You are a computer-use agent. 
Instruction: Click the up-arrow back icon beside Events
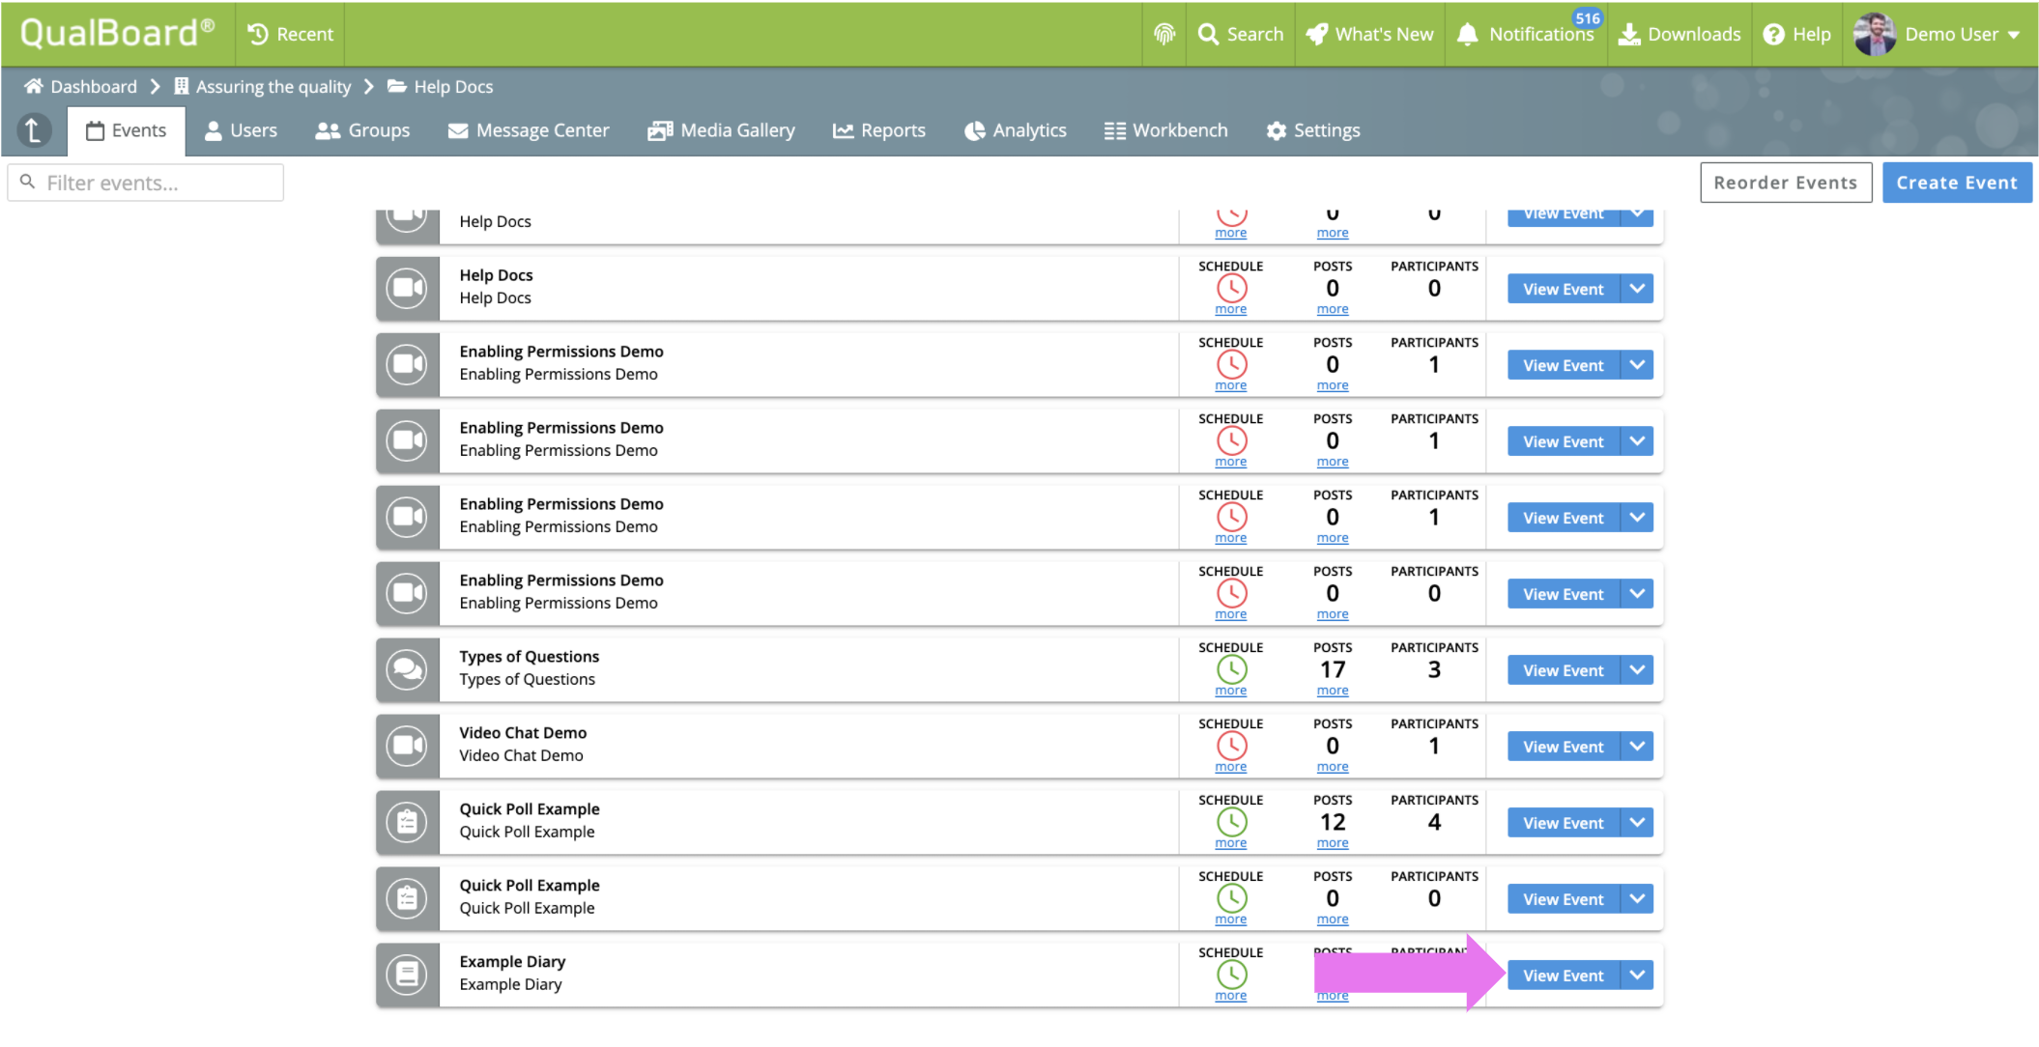(x=34, y=130)
